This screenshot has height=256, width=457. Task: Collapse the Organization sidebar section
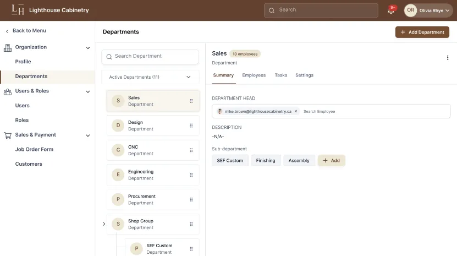pyautogui.click(x=87, y=48)
